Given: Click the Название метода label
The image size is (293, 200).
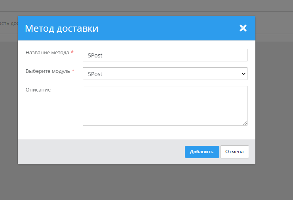Looking at the screenshot, I should point(47,52).
